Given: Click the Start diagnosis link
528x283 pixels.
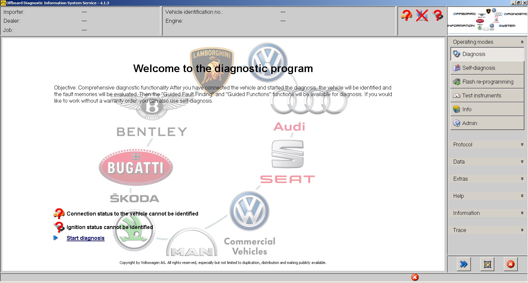Looking at the screenshot, I should tap(85, 238).
